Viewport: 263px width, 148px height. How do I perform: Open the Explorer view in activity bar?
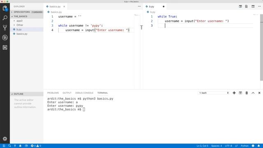5,8
